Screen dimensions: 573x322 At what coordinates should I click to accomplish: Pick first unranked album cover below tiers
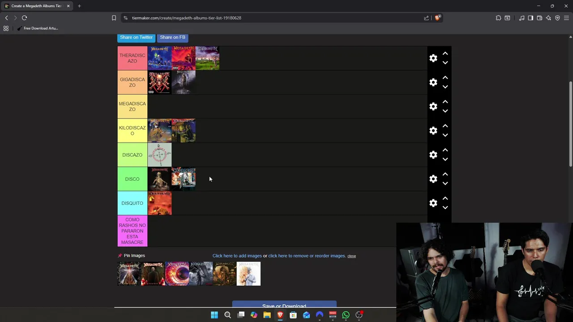coord(129,274)
